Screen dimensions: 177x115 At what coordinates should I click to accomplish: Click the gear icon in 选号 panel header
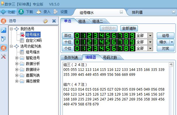(x=45, y=21)
